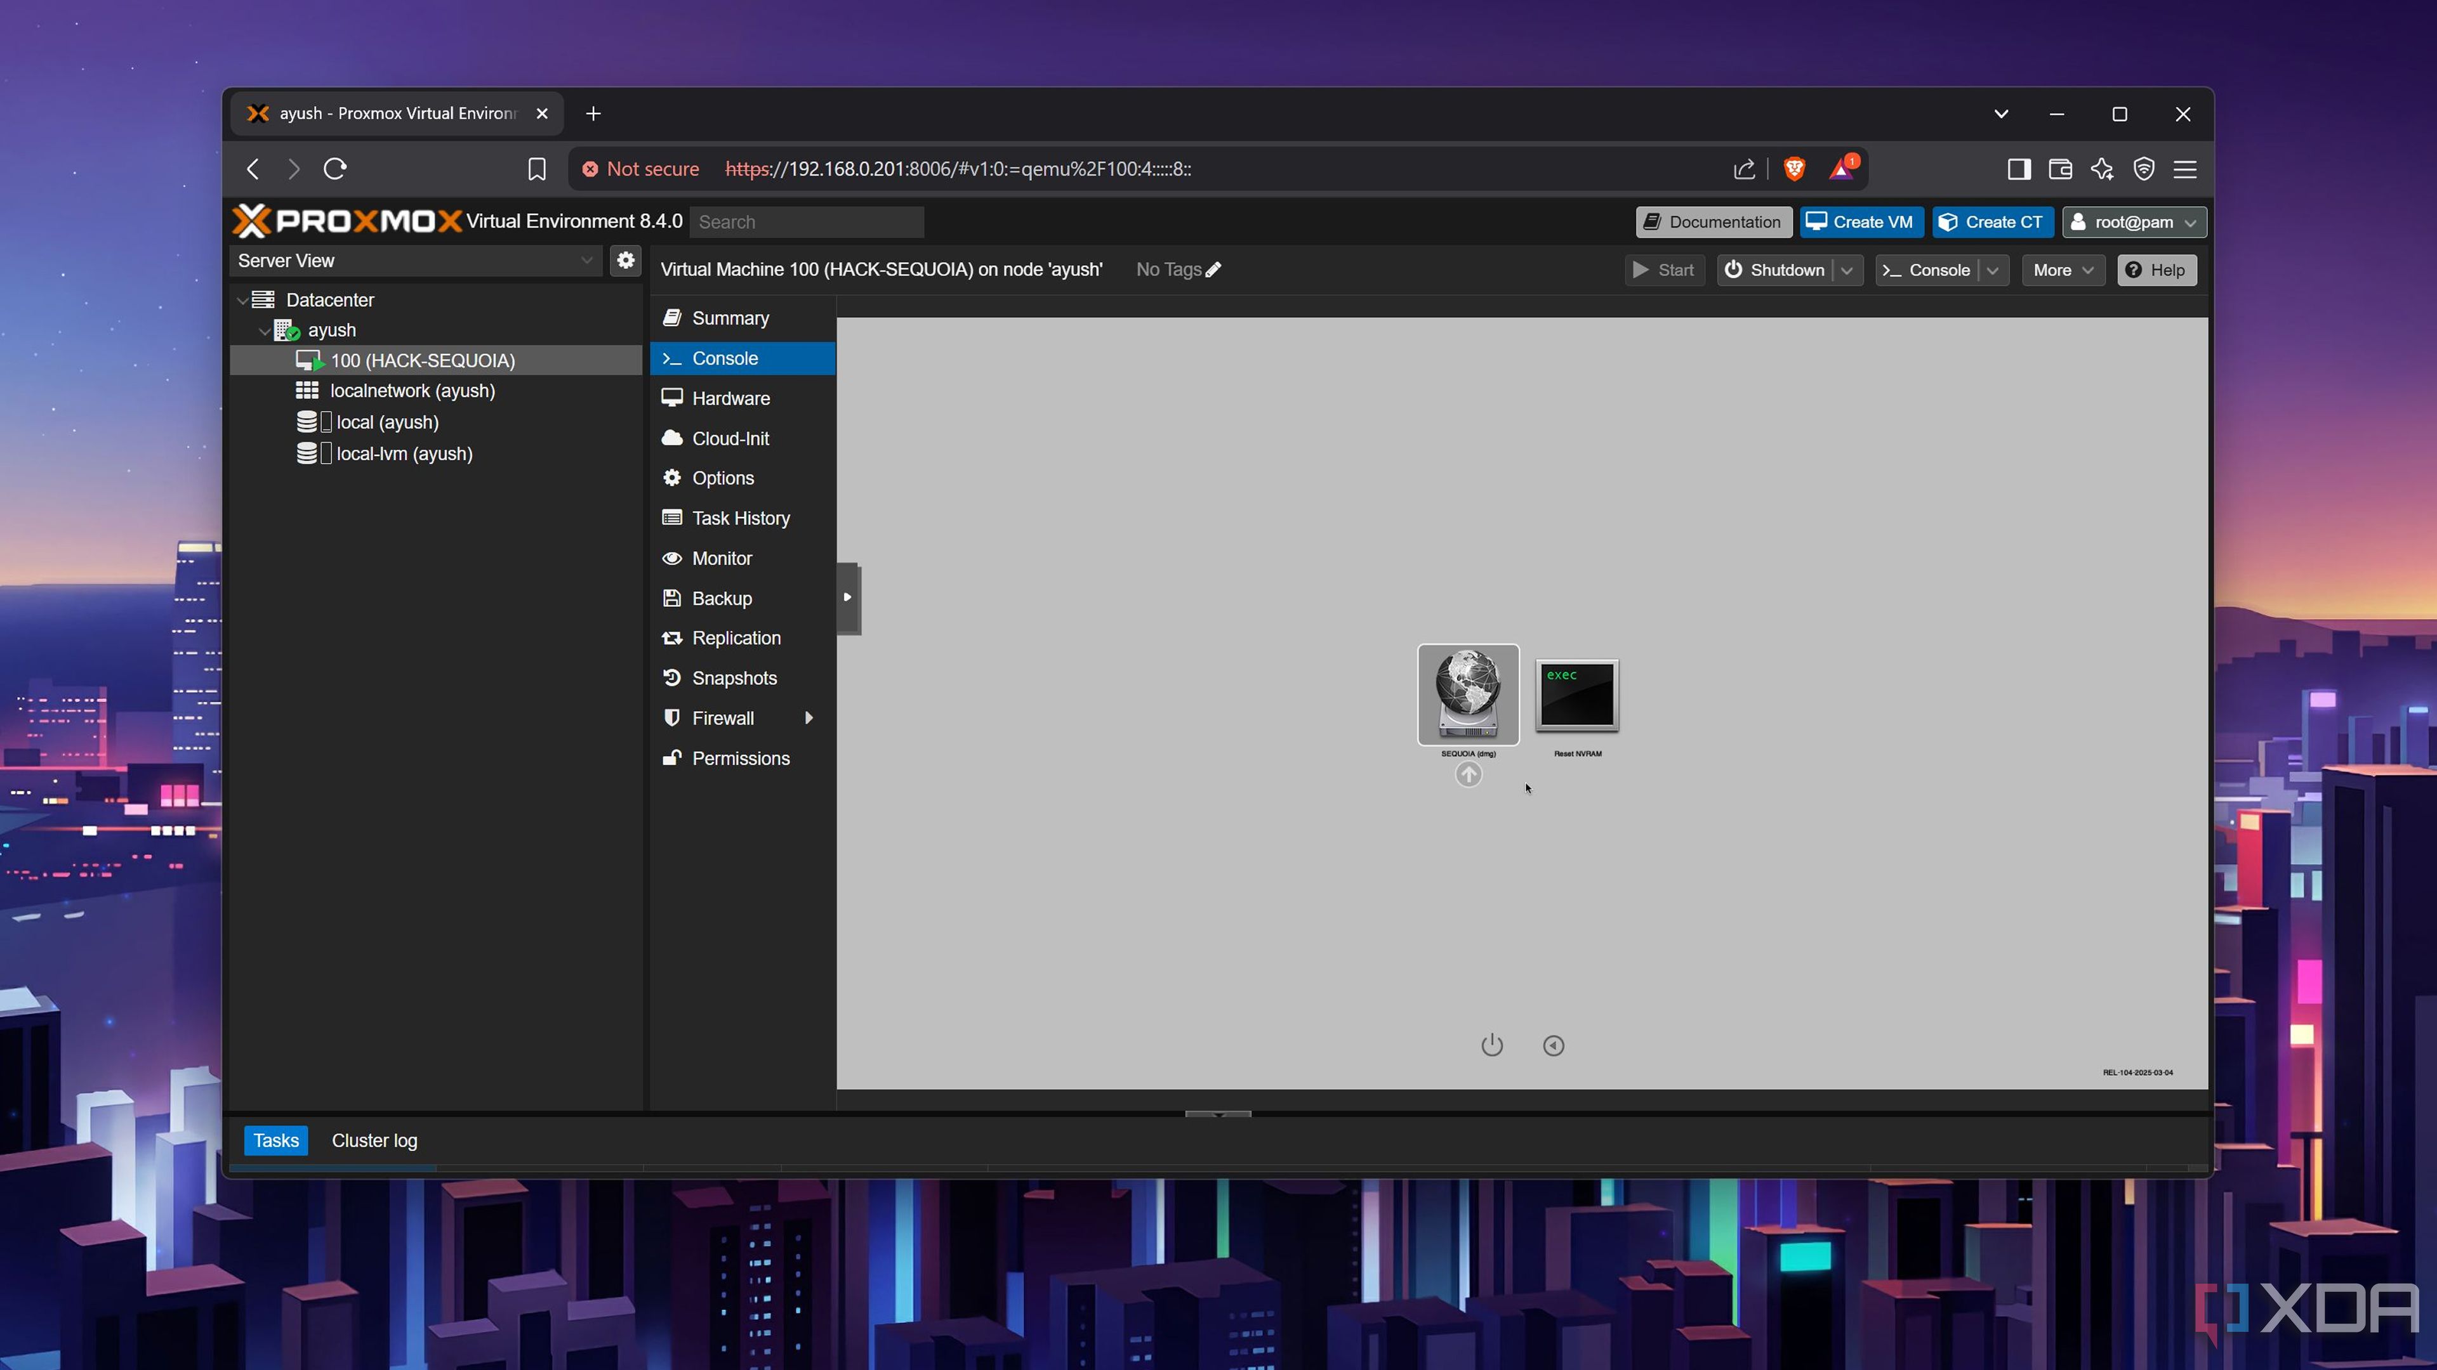The image size is (2437, 1370).
Task: Open the Options section
Action: (743, 478)
